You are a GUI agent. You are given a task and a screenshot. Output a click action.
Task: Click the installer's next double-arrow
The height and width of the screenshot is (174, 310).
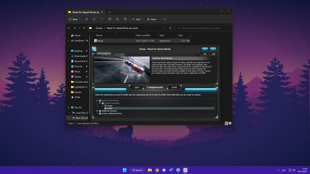pos(214,54)
